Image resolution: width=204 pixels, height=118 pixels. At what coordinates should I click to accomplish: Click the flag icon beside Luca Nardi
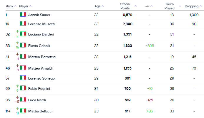tap(23, 100)
